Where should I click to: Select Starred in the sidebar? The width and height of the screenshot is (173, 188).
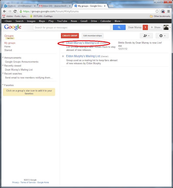8,50
